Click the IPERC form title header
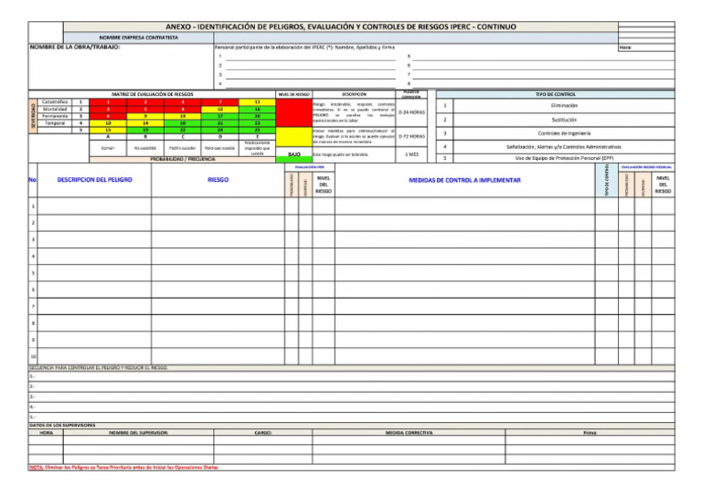Screen dimensions: 702x496 (351, 28)
